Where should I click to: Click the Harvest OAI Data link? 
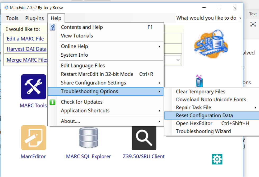(27, 49)
